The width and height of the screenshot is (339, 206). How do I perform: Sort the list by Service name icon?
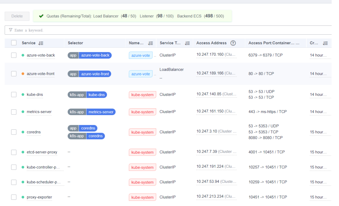(41, 43)
